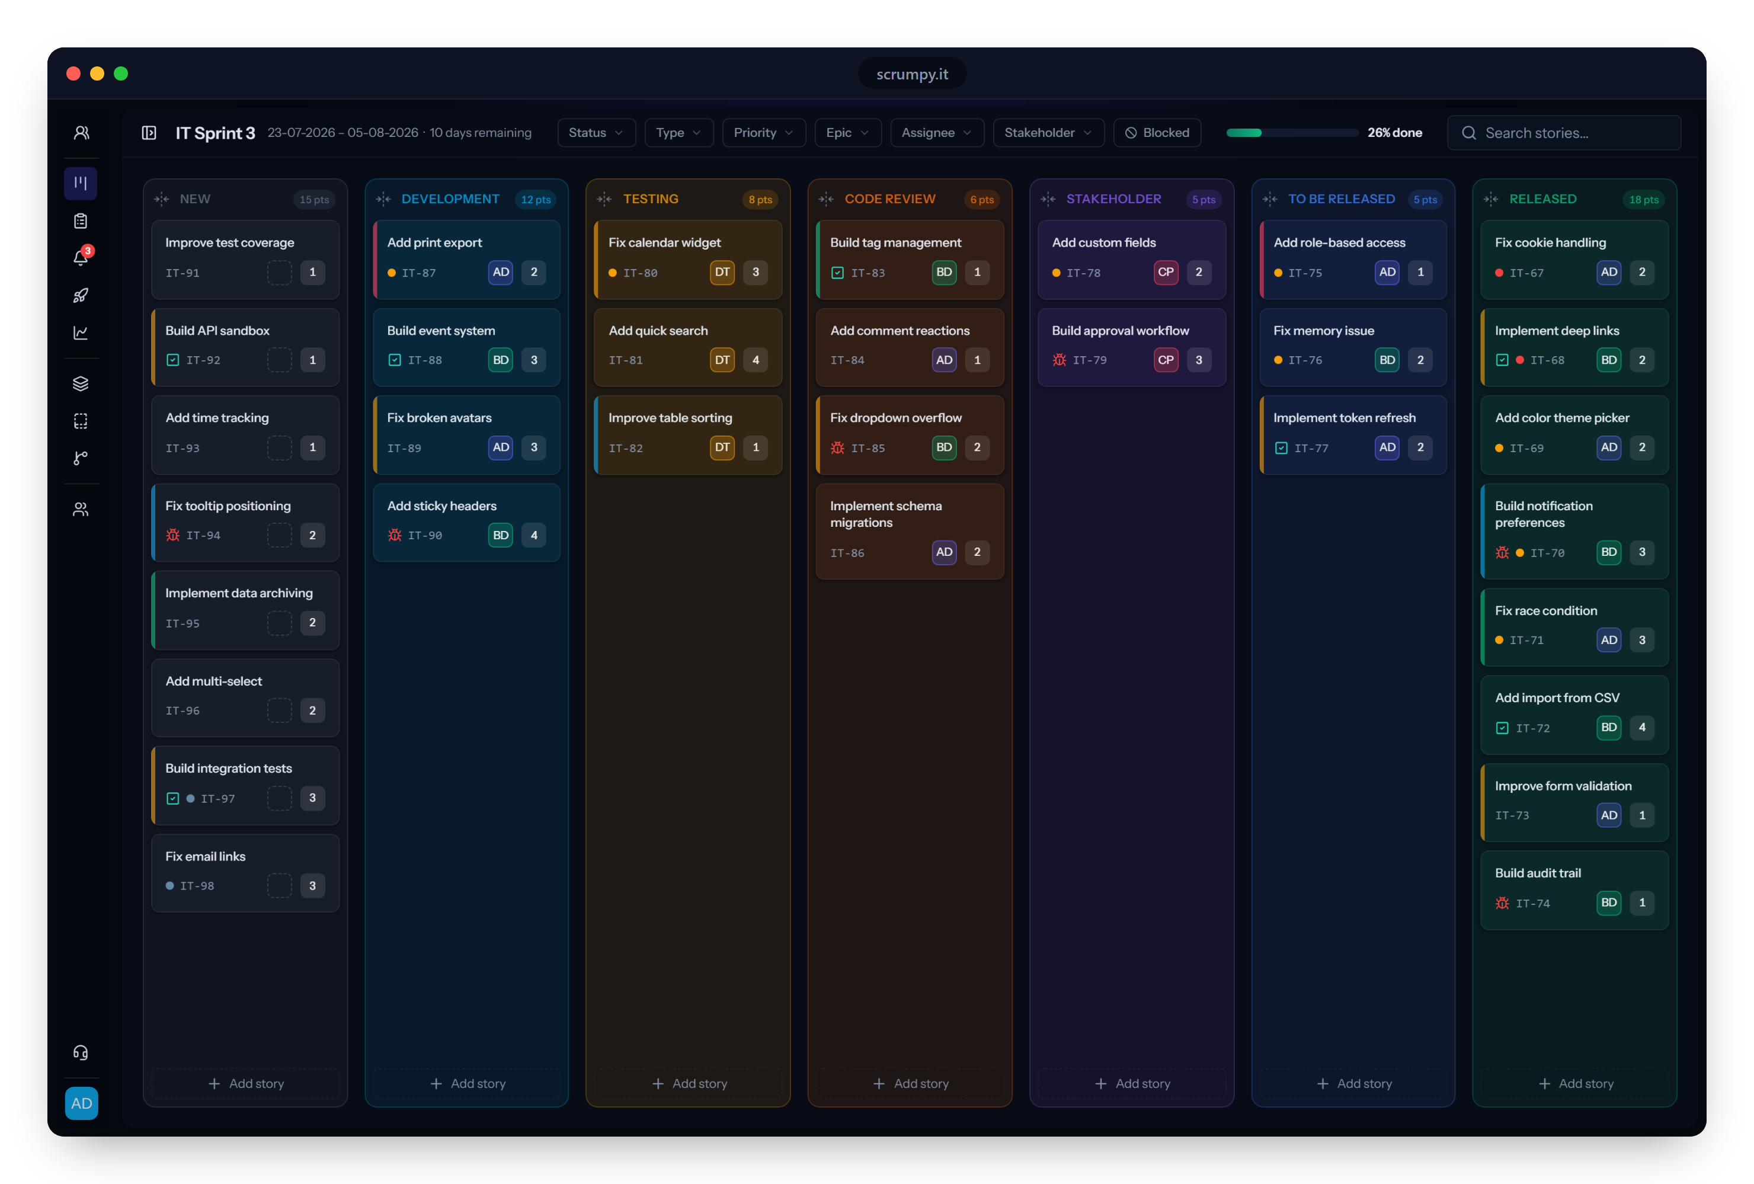Toggle the task checkbox on IT-68

[x=1503, y=360]
